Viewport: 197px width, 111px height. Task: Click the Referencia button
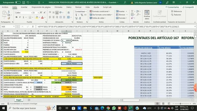pos(176,11)
